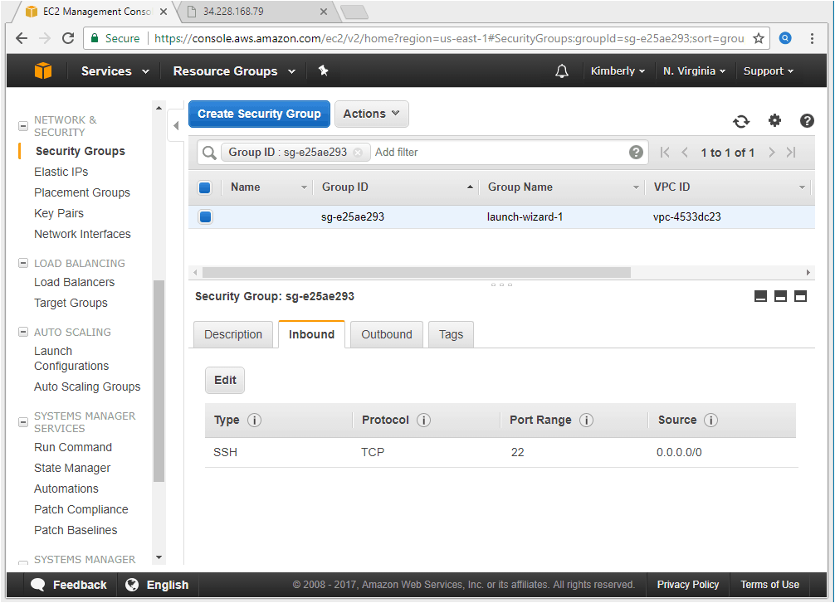
Task: Open Name column dropdown arrow
Action: coord(304,187)
